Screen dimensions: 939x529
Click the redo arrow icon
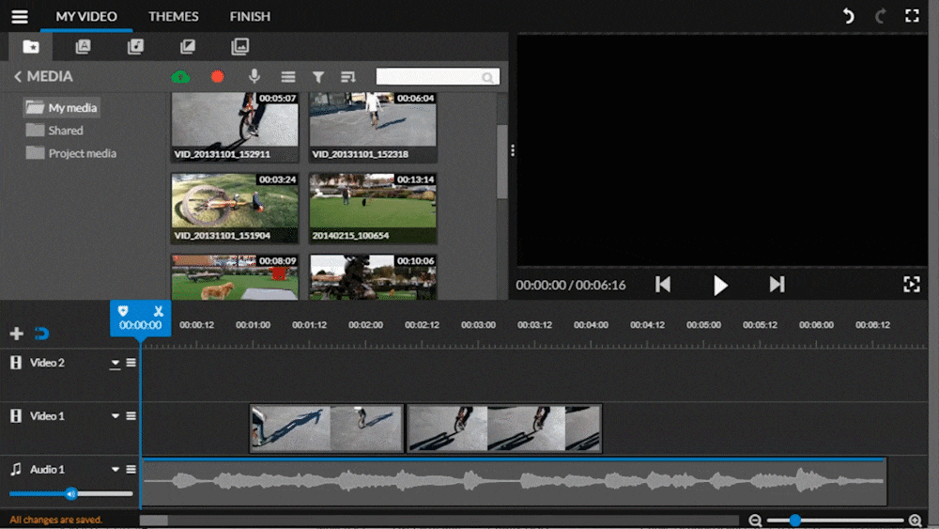click(881, 16)
